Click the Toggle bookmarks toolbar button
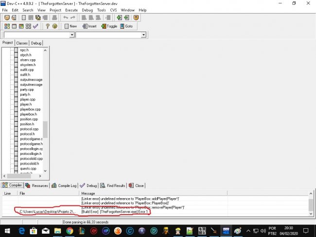316x237 pixels. [x=109, y=26]
